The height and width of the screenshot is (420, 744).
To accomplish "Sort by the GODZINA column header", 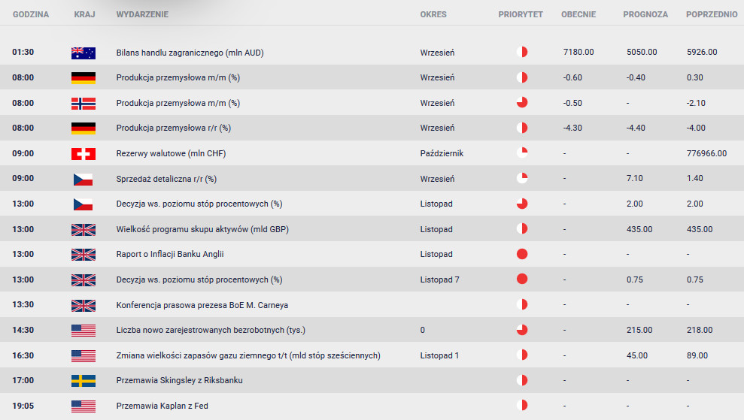I will pyautogui.click(x=31, y=14).
